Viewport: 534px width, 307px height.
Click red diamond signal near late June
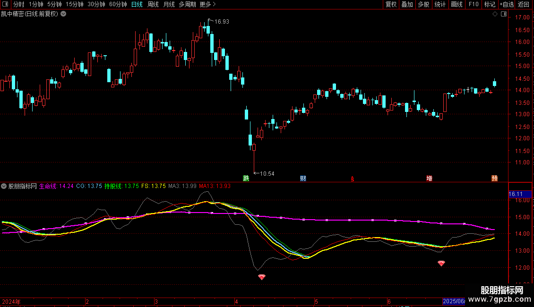tap(441, 263)
